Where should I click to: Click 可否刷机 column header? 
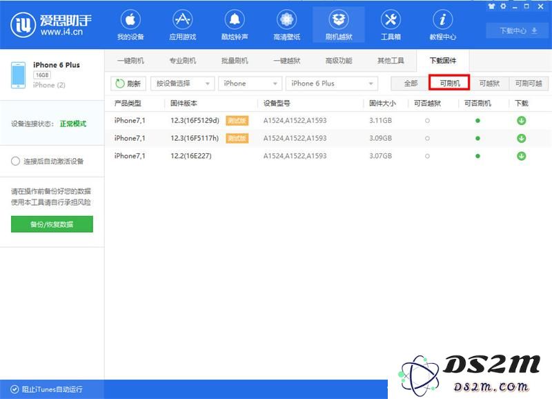[477, 103]
